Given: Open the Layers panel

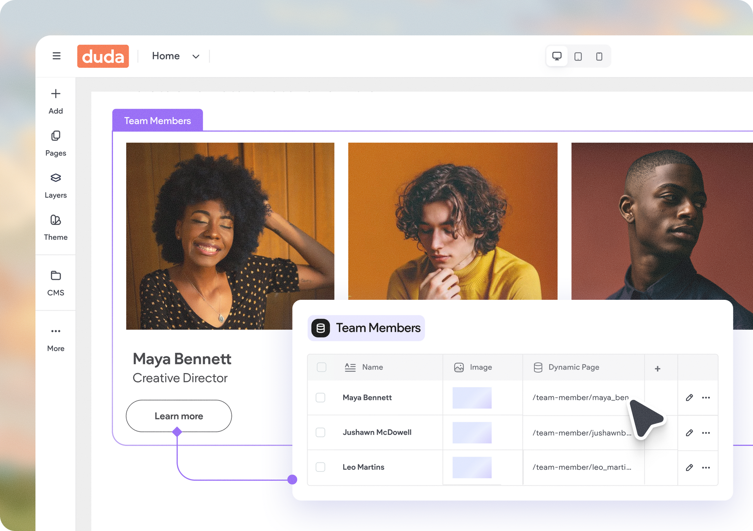Looking at the screenshot, I should 56,186.
